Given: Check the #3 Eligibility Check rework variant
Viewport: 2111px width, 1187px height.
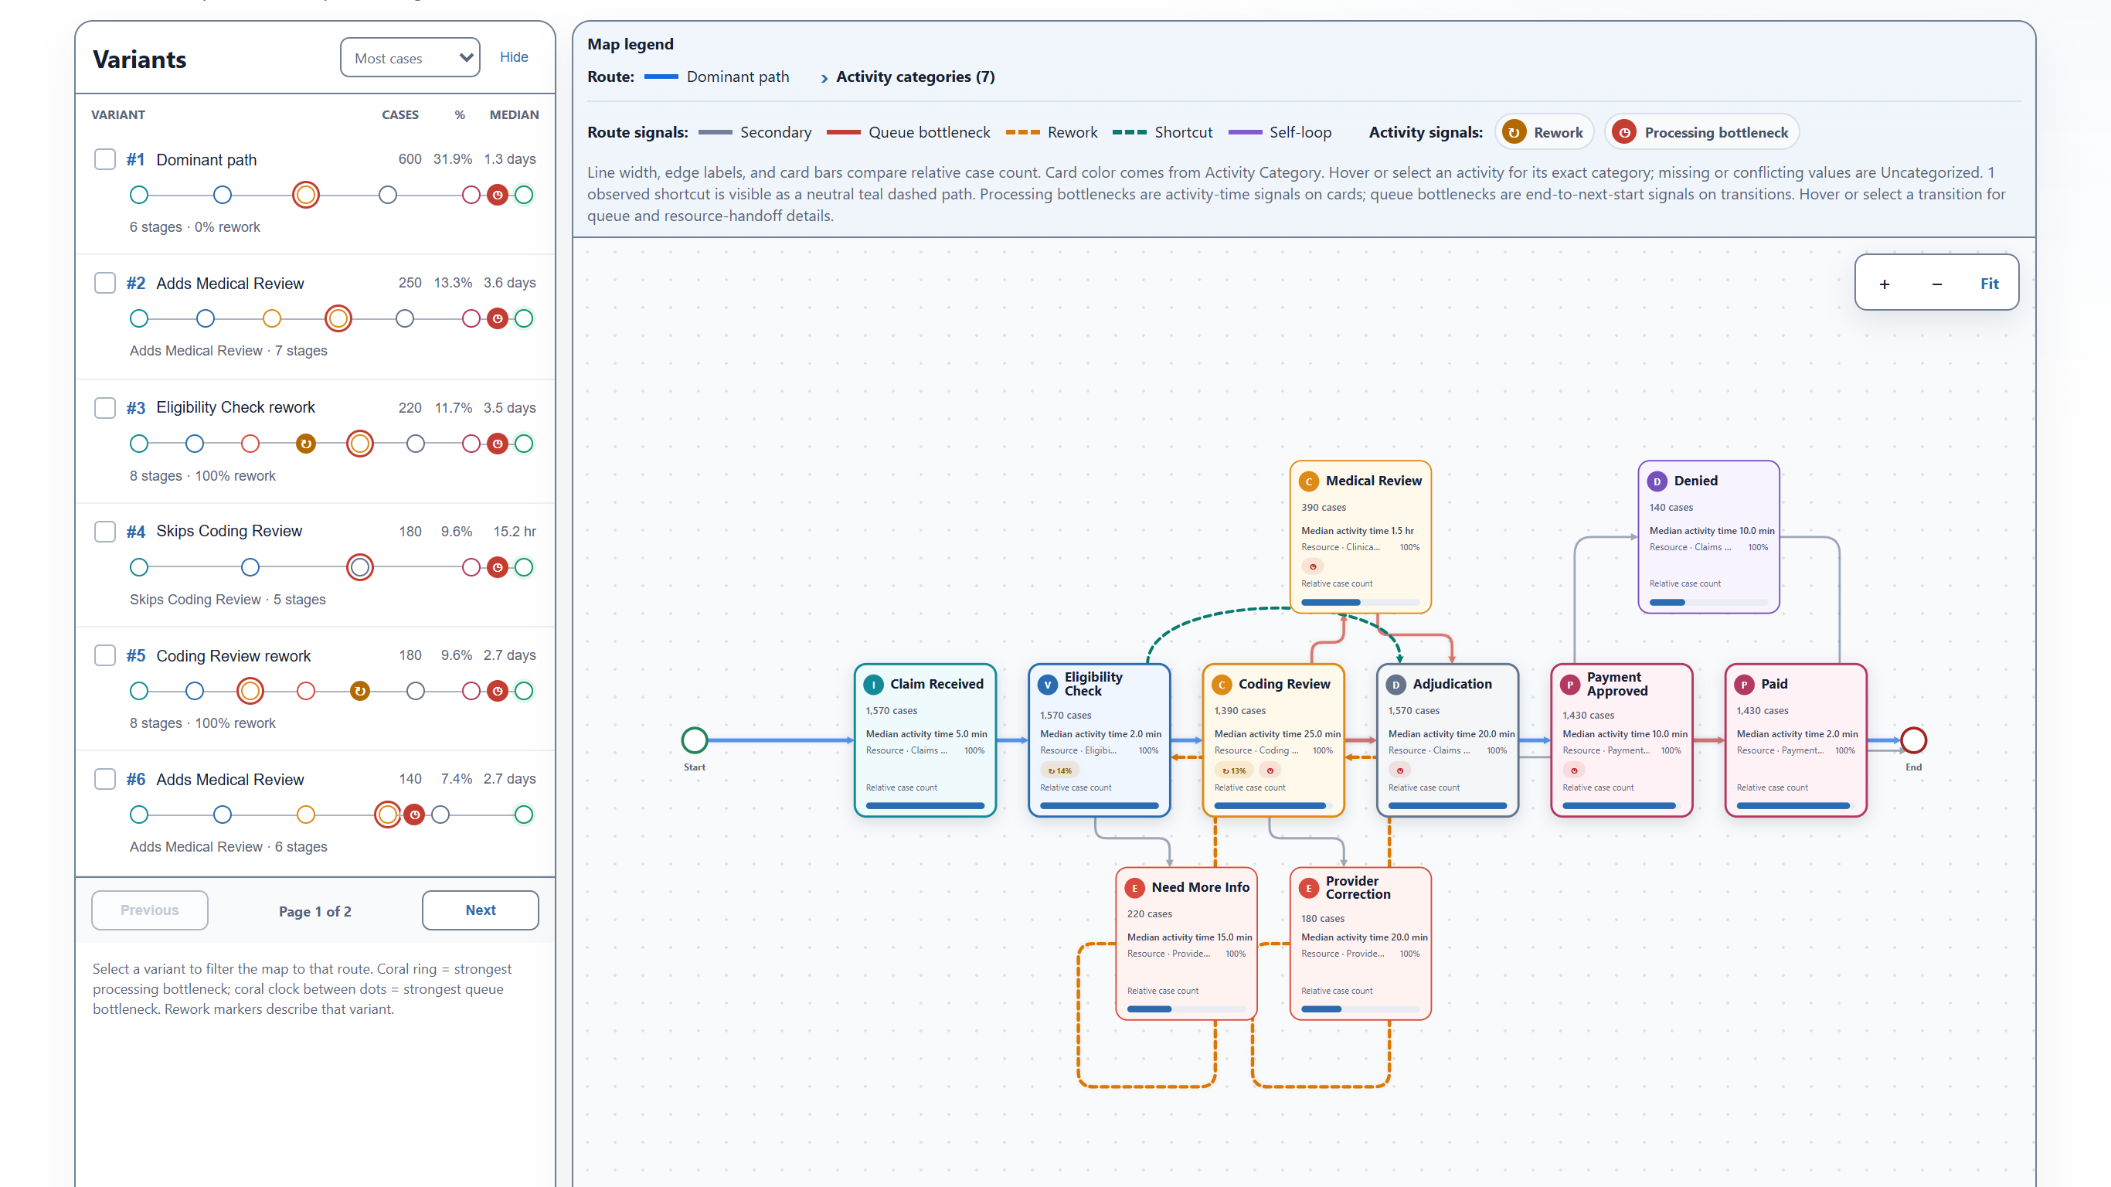Looking at the screenshot, I should point(105,407).
